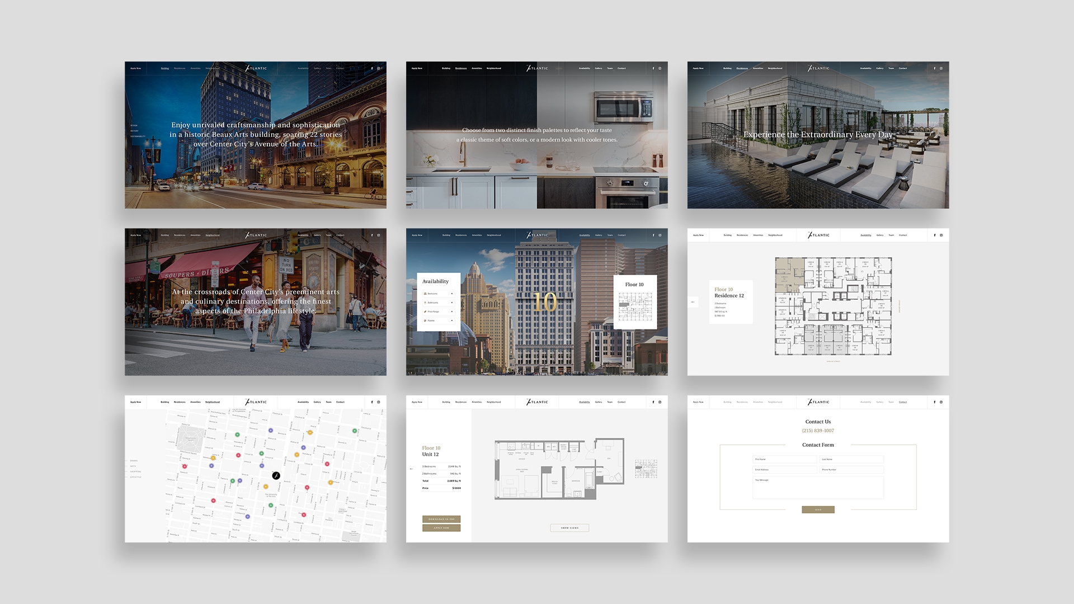This screenshot has width=1074, height=604.
Task: Focus the Phone Number input field
Action: click(x=852, y=470)
